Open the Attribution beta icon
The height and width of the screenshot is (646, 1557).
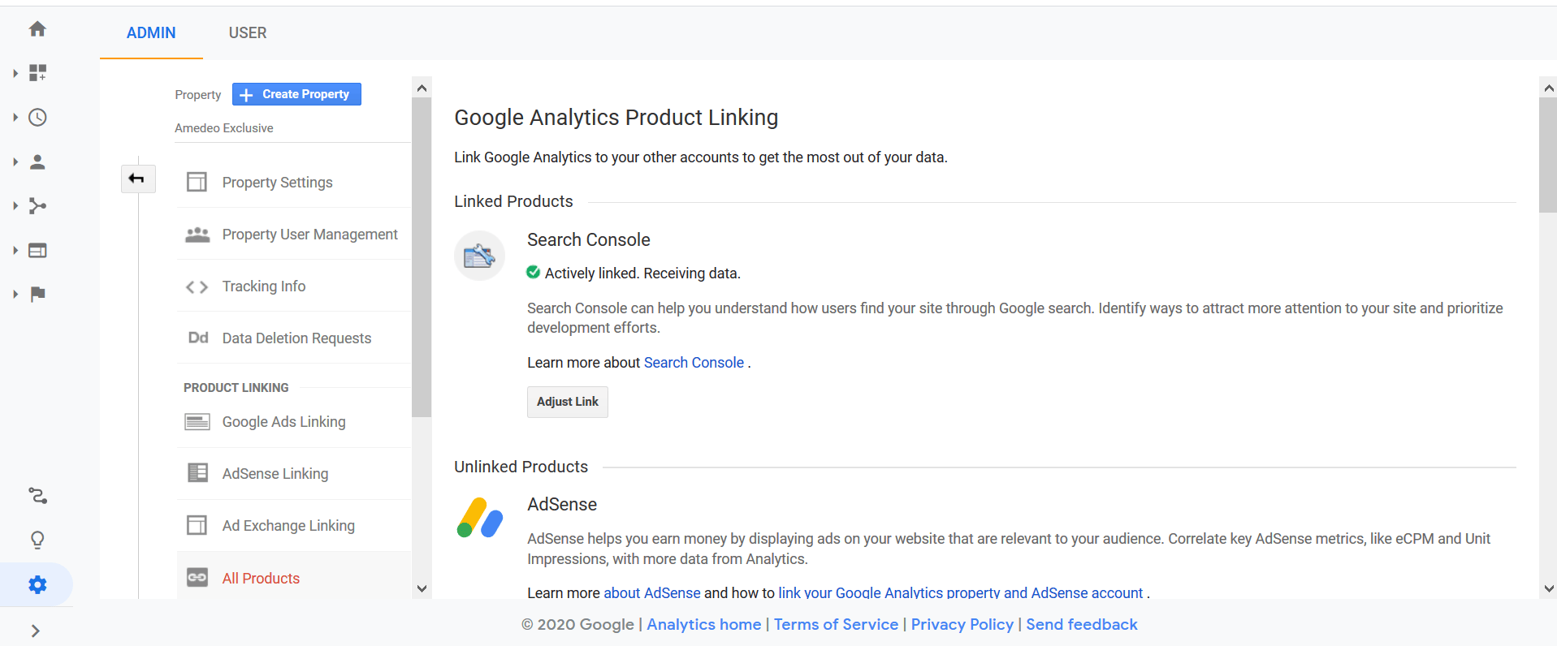tap(37, 496)
